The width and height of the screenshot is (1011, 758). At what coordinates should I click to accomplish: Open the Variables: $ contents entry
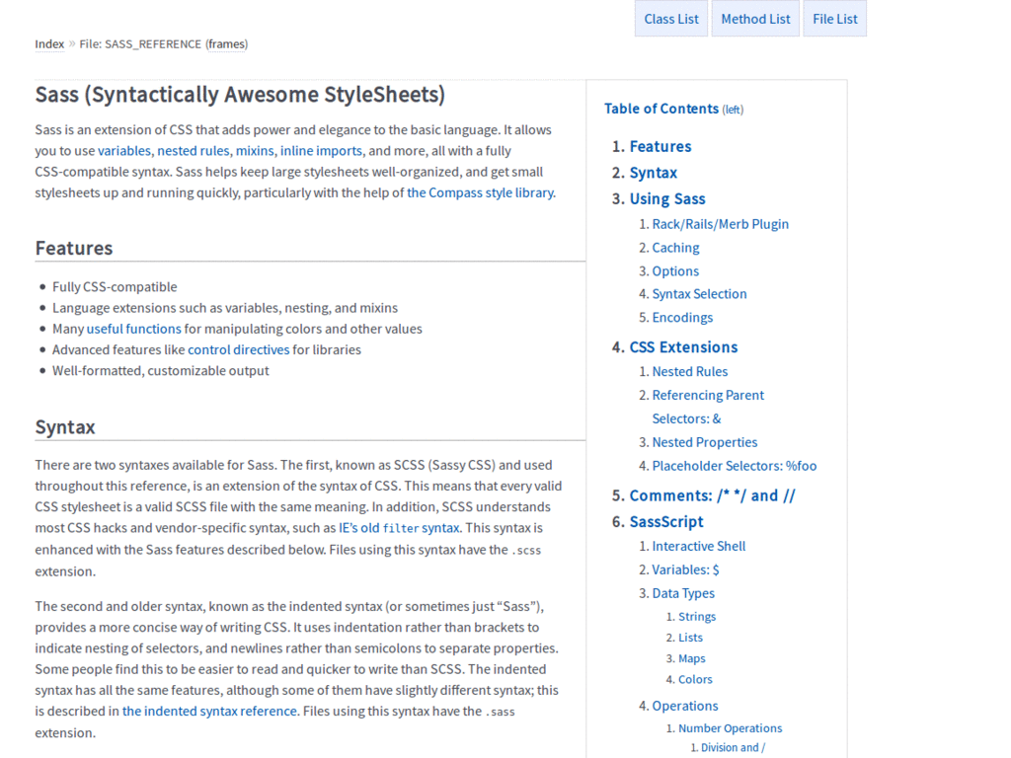685,569
